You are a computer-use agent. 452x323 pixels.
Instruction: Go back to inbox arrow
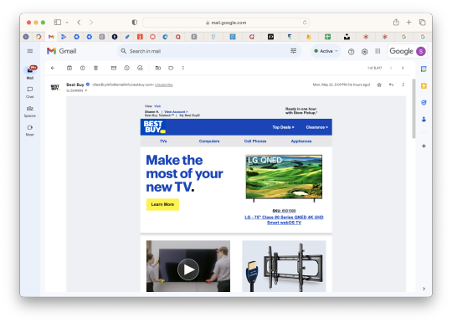pyautogui.click(x=53, y=68)
